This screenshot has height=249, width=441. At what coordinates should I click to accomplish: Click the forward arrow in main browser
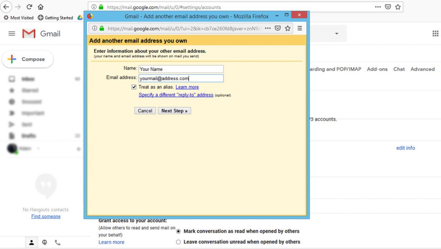[x=18, y=7]
